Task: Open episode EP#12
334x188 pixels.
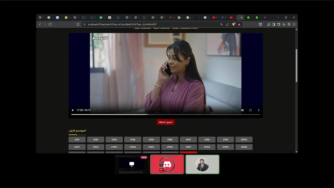Action: pyautogui.click(x=96, y=147)
